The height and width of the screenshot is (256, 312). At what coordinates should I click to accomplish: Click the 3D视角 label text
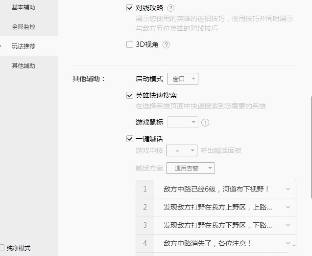[147, 44]
